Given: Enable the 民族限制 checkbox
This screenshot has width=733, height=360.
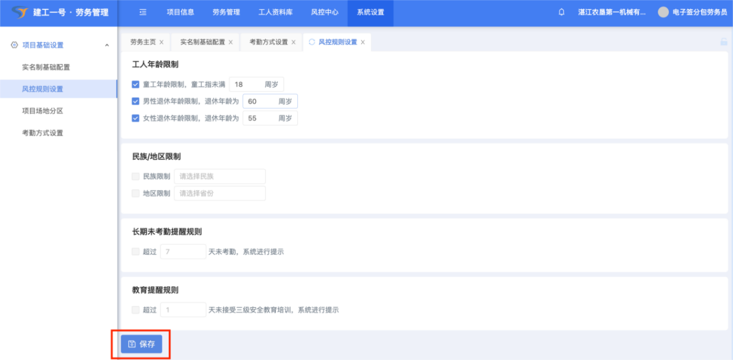Looking at the screenshot, I should tap(136, 177).
